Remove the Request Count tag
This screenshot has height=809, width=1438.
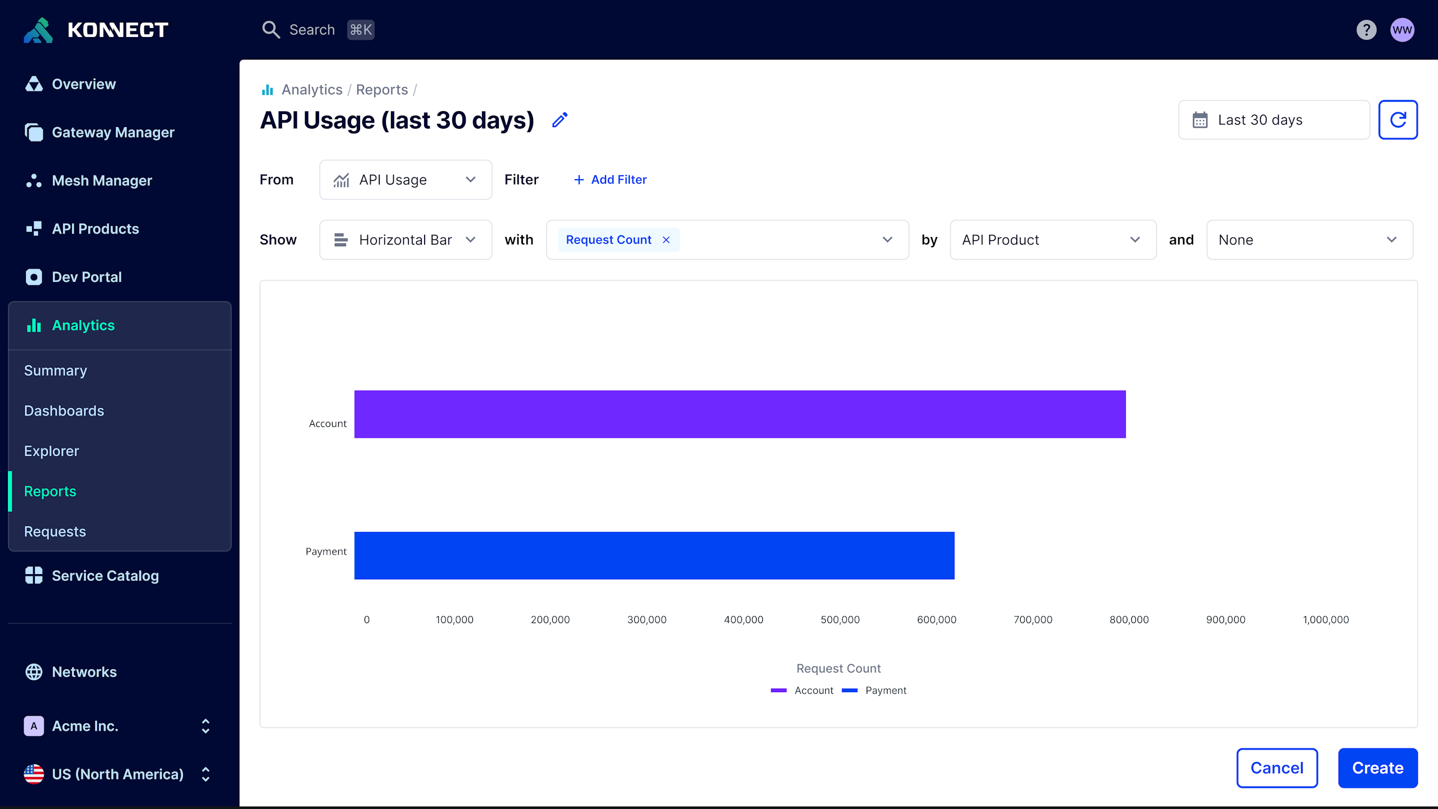[x=666, y=240]
